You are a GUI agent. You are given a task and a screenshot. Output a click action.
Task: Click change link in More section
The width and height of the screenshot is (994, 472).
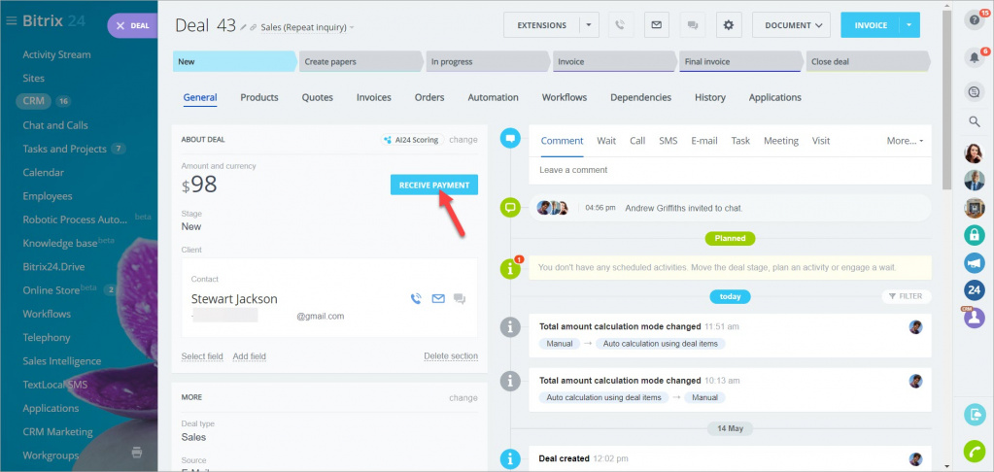pyautogui.click(x=463, y=398)
